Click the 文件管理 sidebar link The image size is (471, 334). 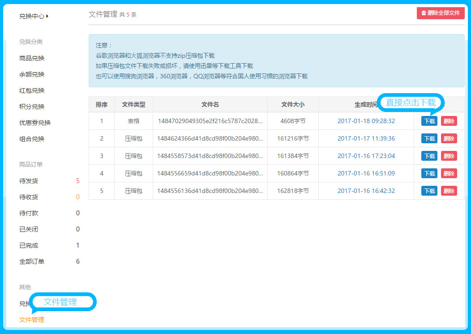tap(32, 320)
